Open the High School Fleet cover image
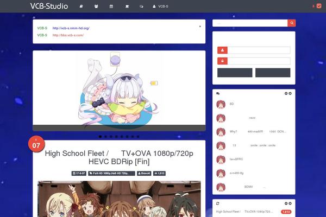 pyautogui.click(x=119, y=199)
